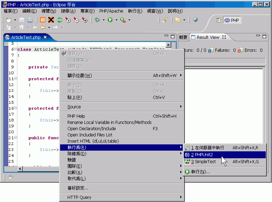Open dropdown next to back arrow
Viewport: 272px width, 202px height.
[49, 27]
